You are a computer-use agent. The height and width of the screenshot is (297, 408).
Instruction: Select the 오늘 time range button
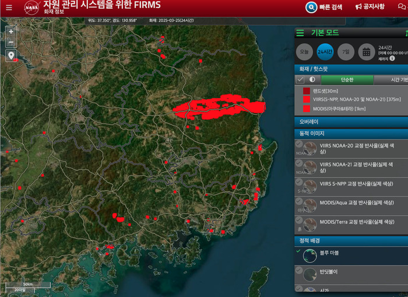point(304,52)
